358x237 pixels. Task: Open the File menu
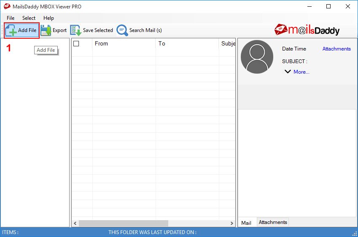click(x=11, y=18)
